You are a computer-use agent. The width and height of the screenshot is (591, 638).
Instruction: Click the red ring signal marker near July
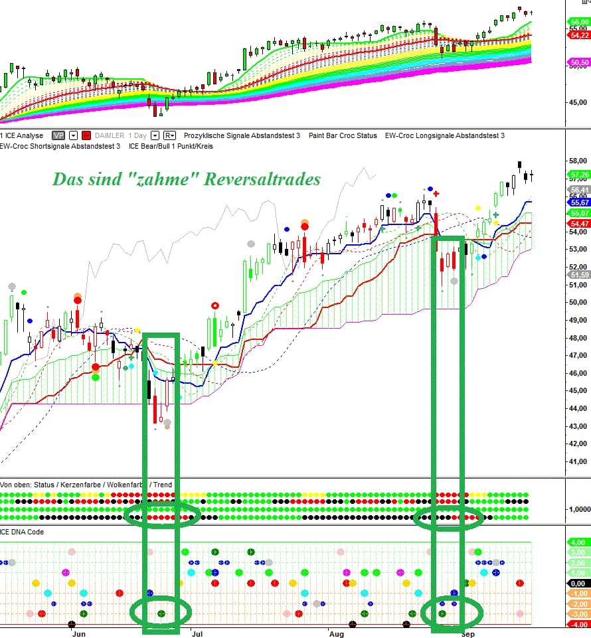click(x=214, y=306)
